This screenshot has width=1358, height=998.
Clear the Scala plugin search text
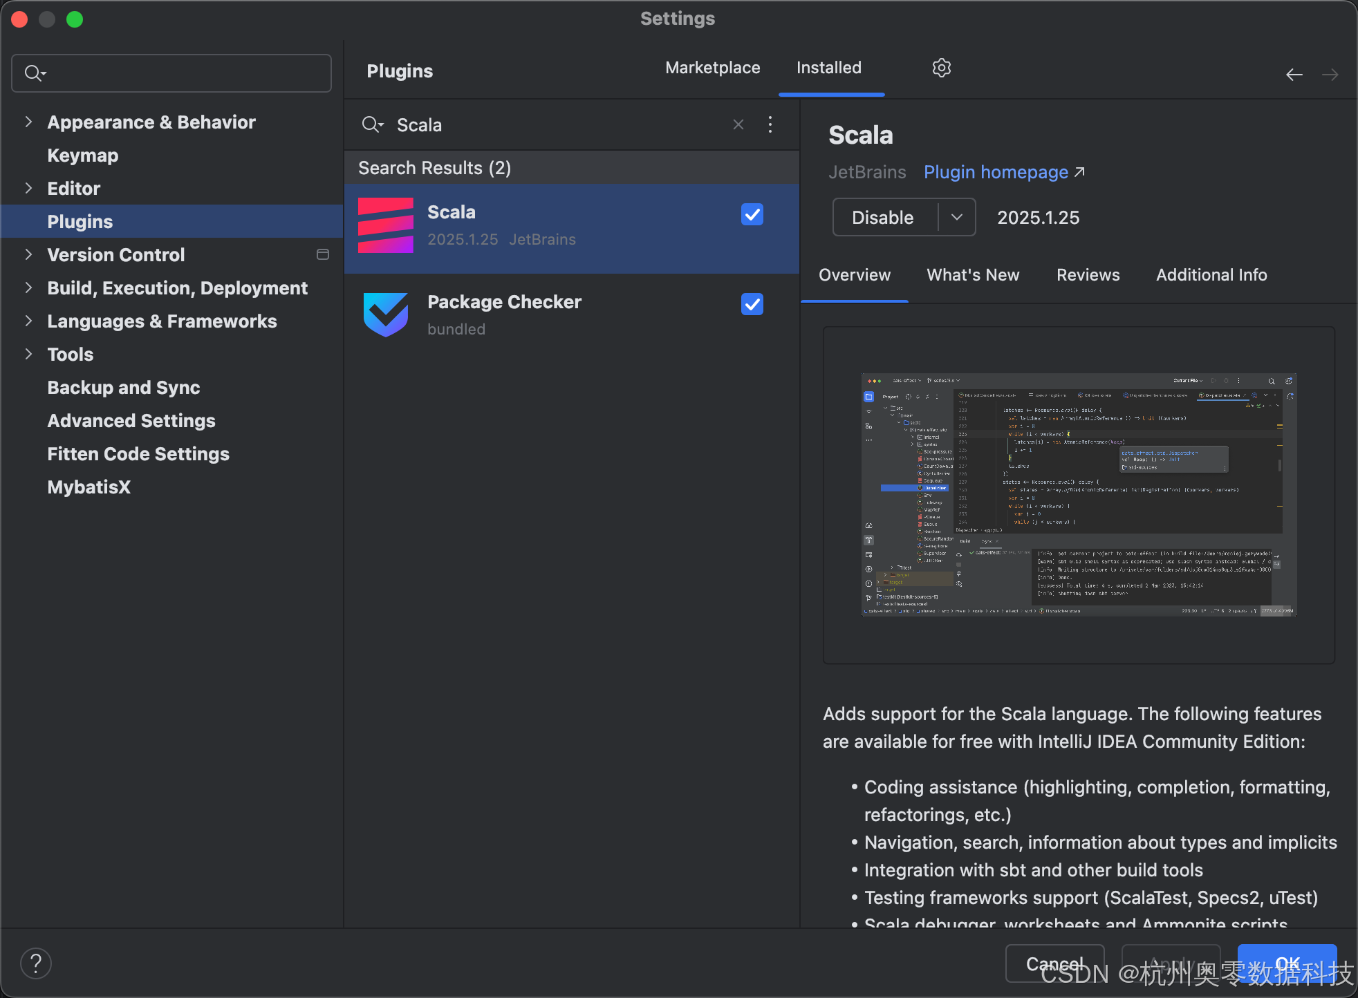pyautogui.click(x=738, y=124)
